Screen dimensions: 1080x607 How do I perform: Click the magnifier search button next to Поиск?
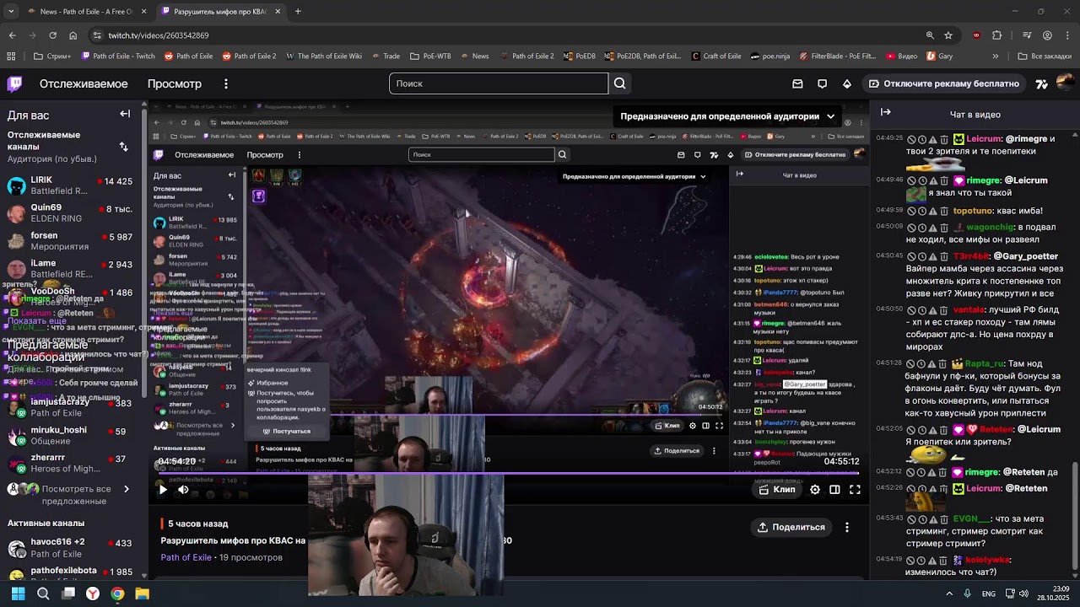point(620,83)
